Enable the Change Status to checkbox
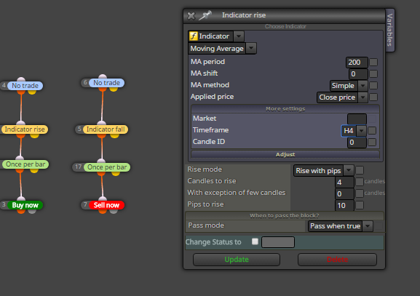The width and height of the screenshot is (420, 296). pyautogui.click(x=255, y=241)
